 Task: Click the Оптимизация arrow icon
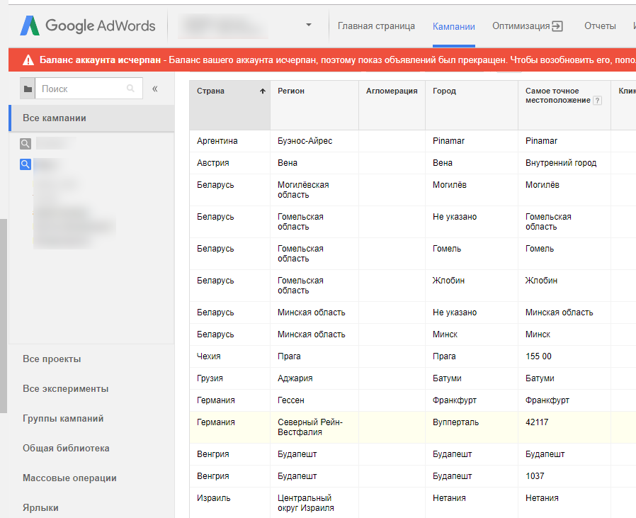pyautogui.click(x=557, y=26)
